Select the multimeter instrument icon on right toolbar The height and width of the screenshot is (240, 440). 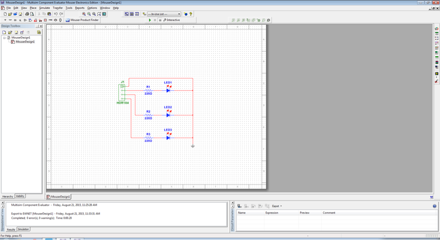click(436, 29)
